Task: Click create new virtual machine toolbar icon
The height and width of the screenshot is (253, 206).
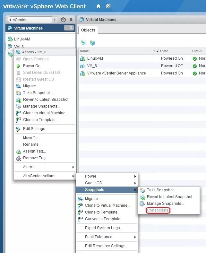Action: [x=83, y=43]
